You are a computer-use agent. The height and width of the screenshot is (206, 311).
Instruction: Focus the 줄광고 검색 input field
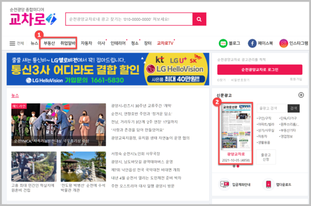(x=272, y=108)
